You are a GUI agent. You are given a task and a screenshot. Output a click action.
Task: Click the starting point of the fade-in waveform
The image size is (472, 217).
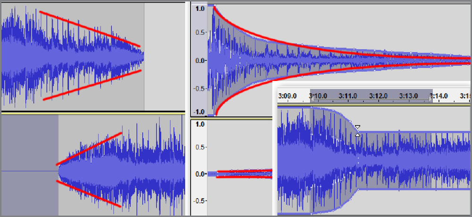pos(59,171)
